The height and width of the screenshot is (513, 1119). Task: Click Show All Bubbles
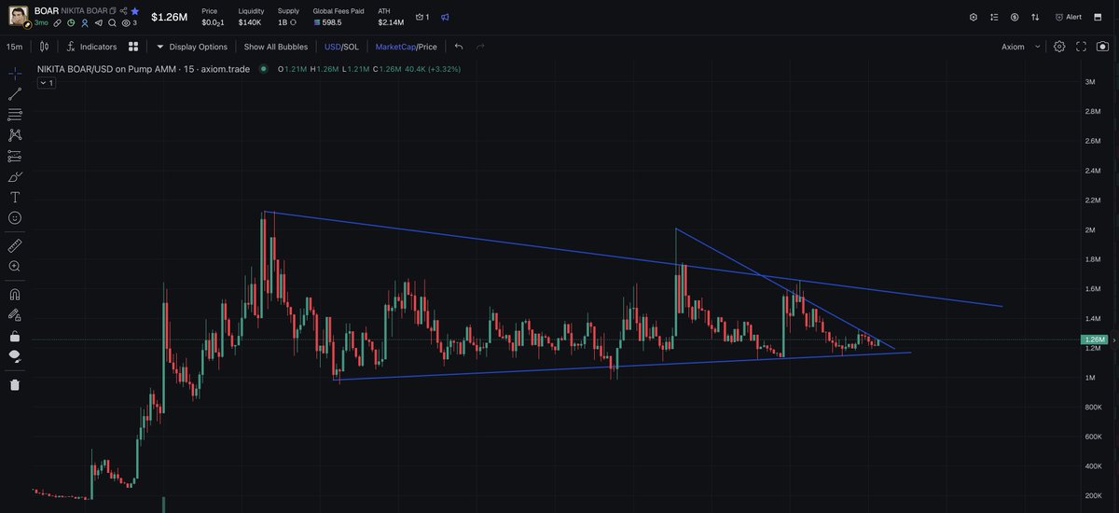point(276,47)
